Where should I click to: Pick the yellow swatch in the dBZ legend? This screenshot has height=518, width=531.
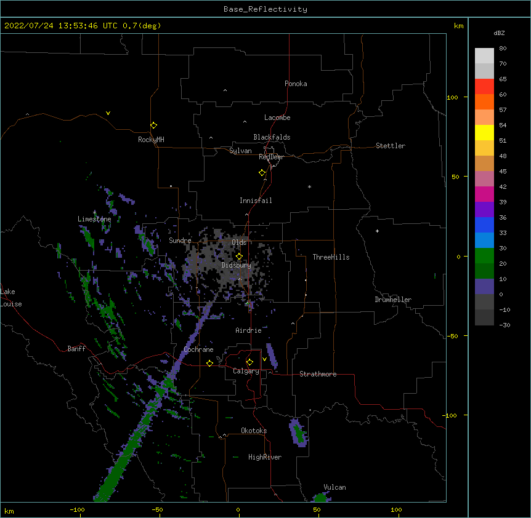coord(484,133)
